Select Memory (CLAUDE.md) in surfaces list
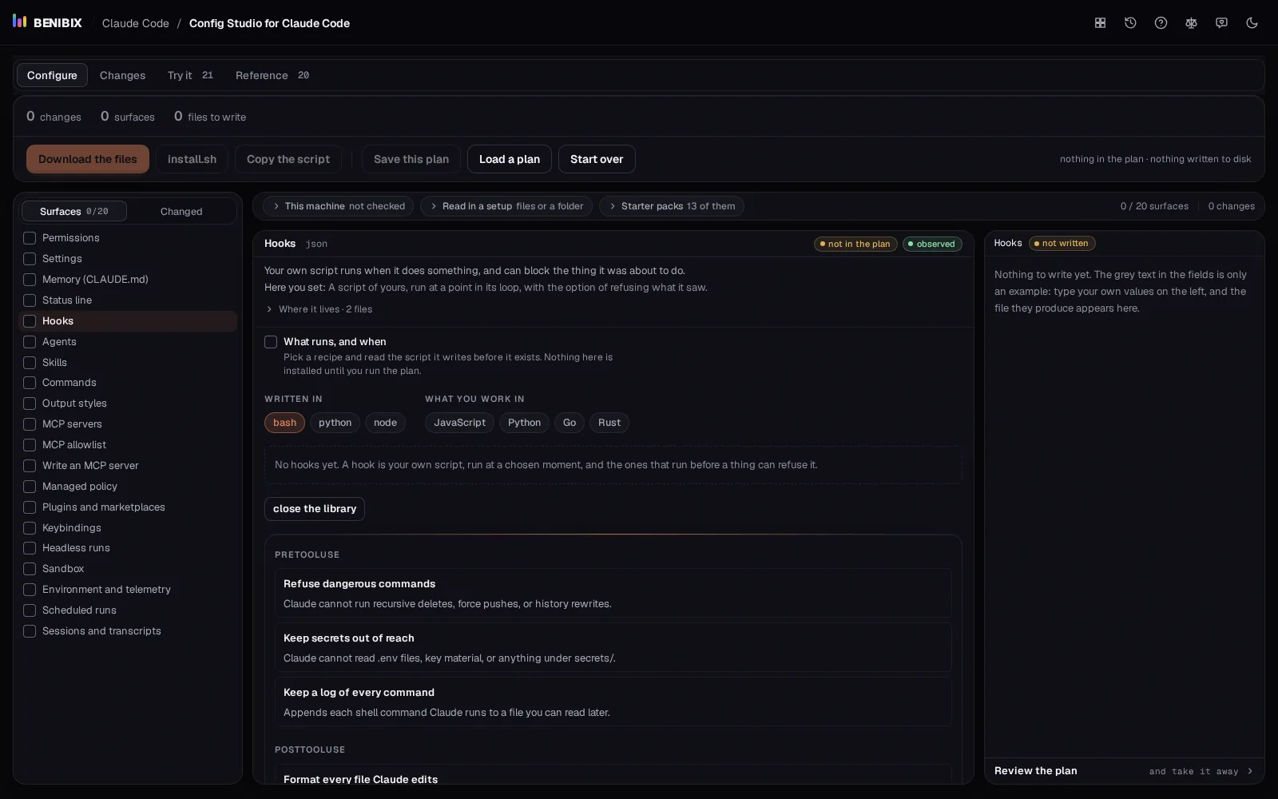This screenshot has height=799, width=1278. [x=128, y=280]
